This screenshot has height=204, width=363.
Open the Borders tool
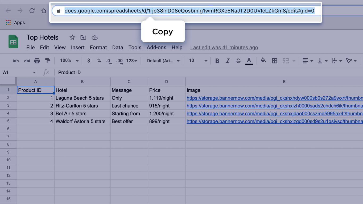(275, 61)
